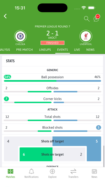The image size is (105, 187).
Task: Tap the red FINISHED status label
Action: [x=52, y=43]
